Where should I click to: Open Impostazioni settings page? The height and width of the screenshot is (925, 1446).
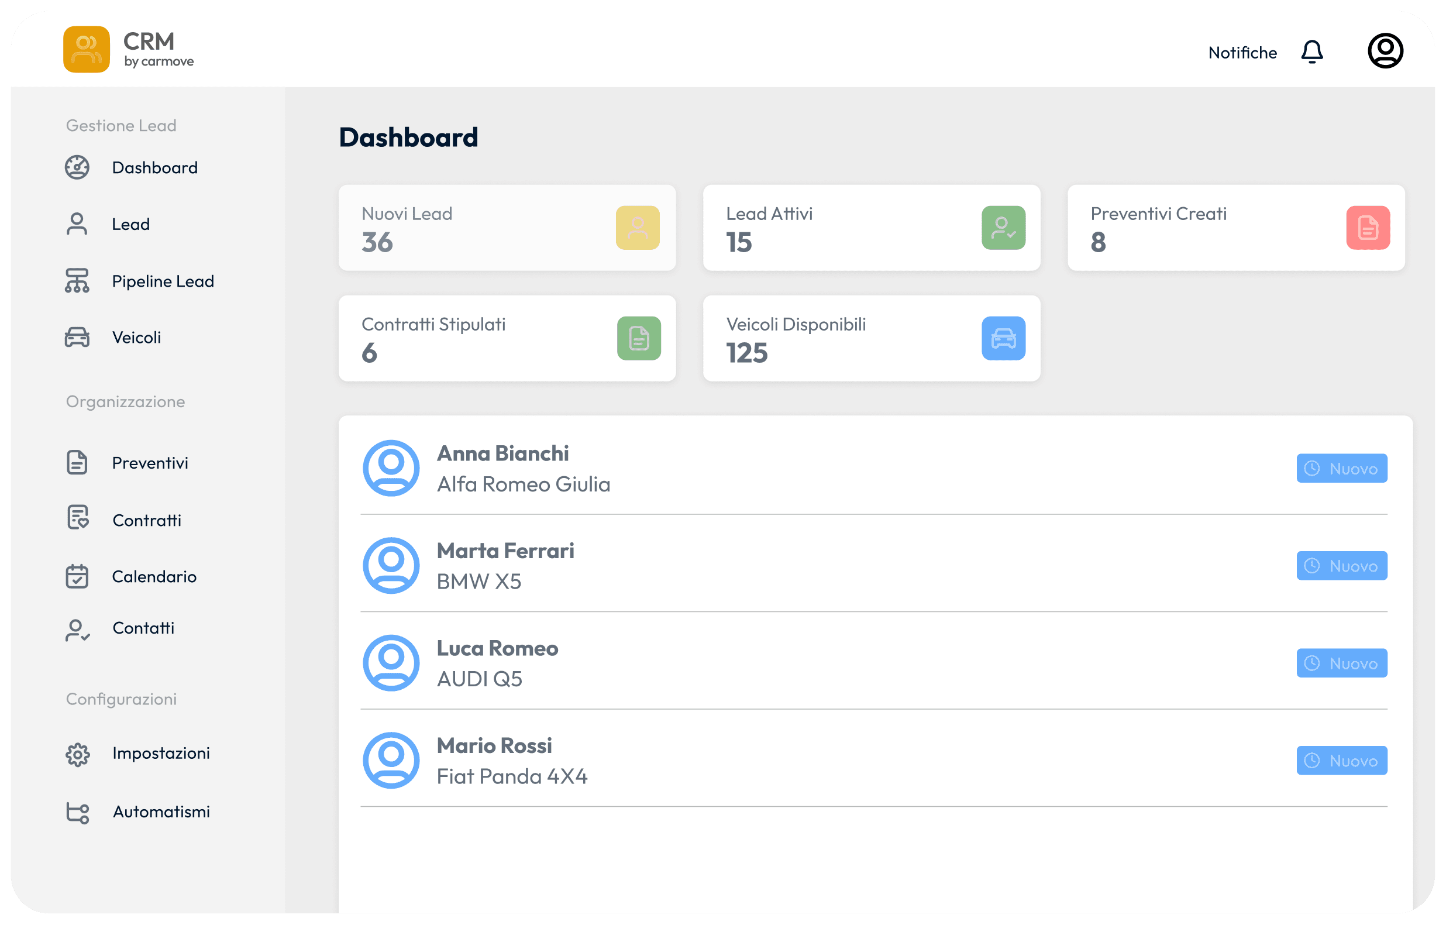tap(160, 753)
